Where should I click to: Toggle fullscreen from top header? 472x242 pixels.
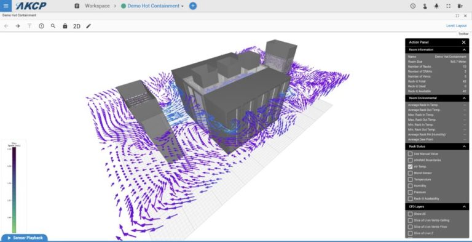(x=448, y=6)
